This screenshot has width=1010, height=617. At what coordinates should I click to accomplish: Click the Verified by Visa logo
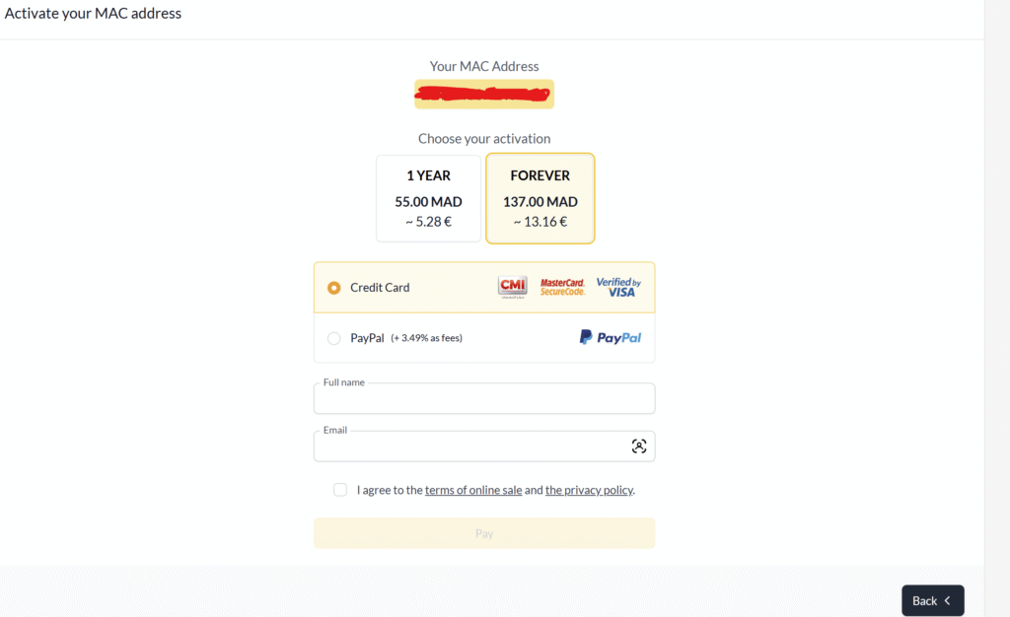coord(618,287)
